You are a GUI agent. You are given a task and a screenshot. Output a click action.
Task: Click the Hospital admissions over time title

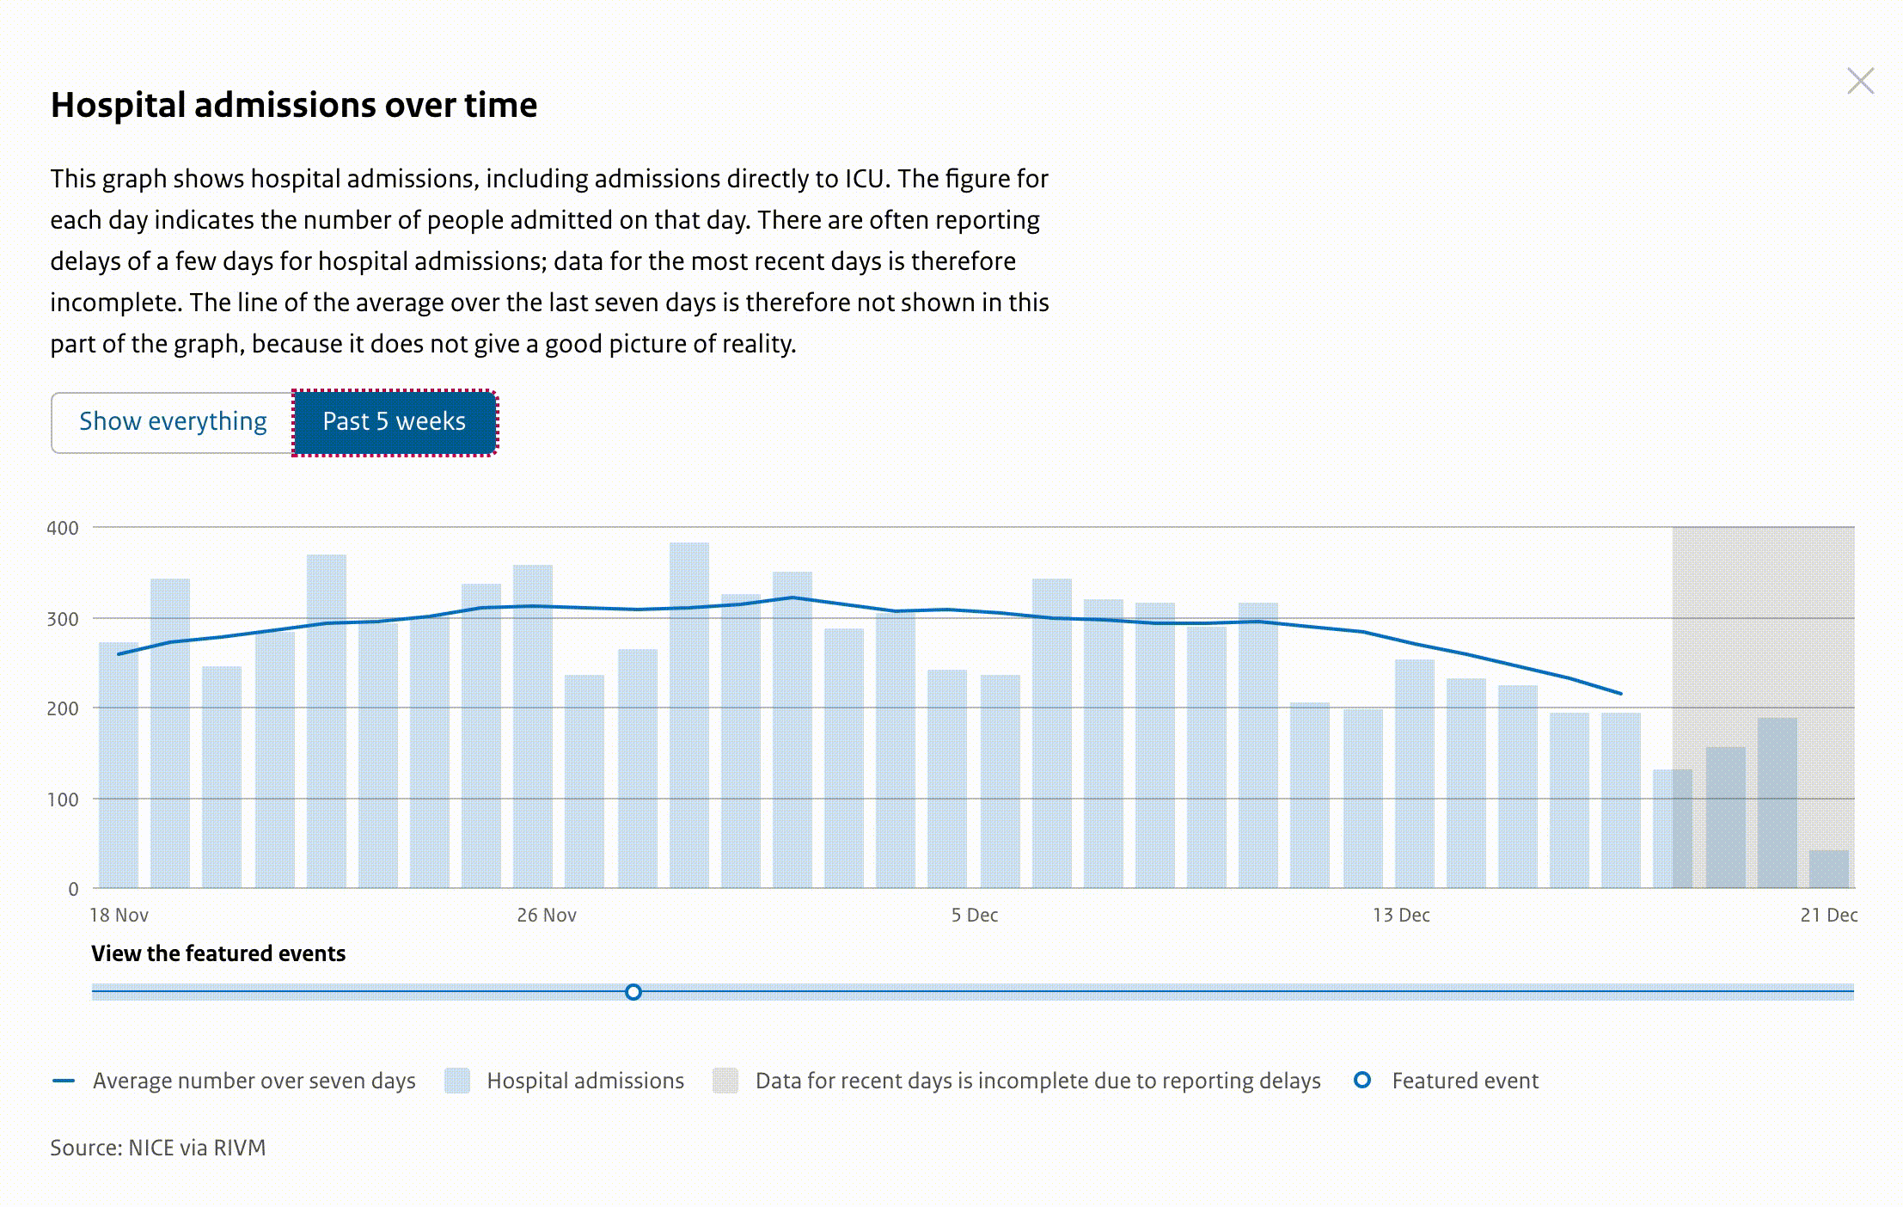click(294, 105)
